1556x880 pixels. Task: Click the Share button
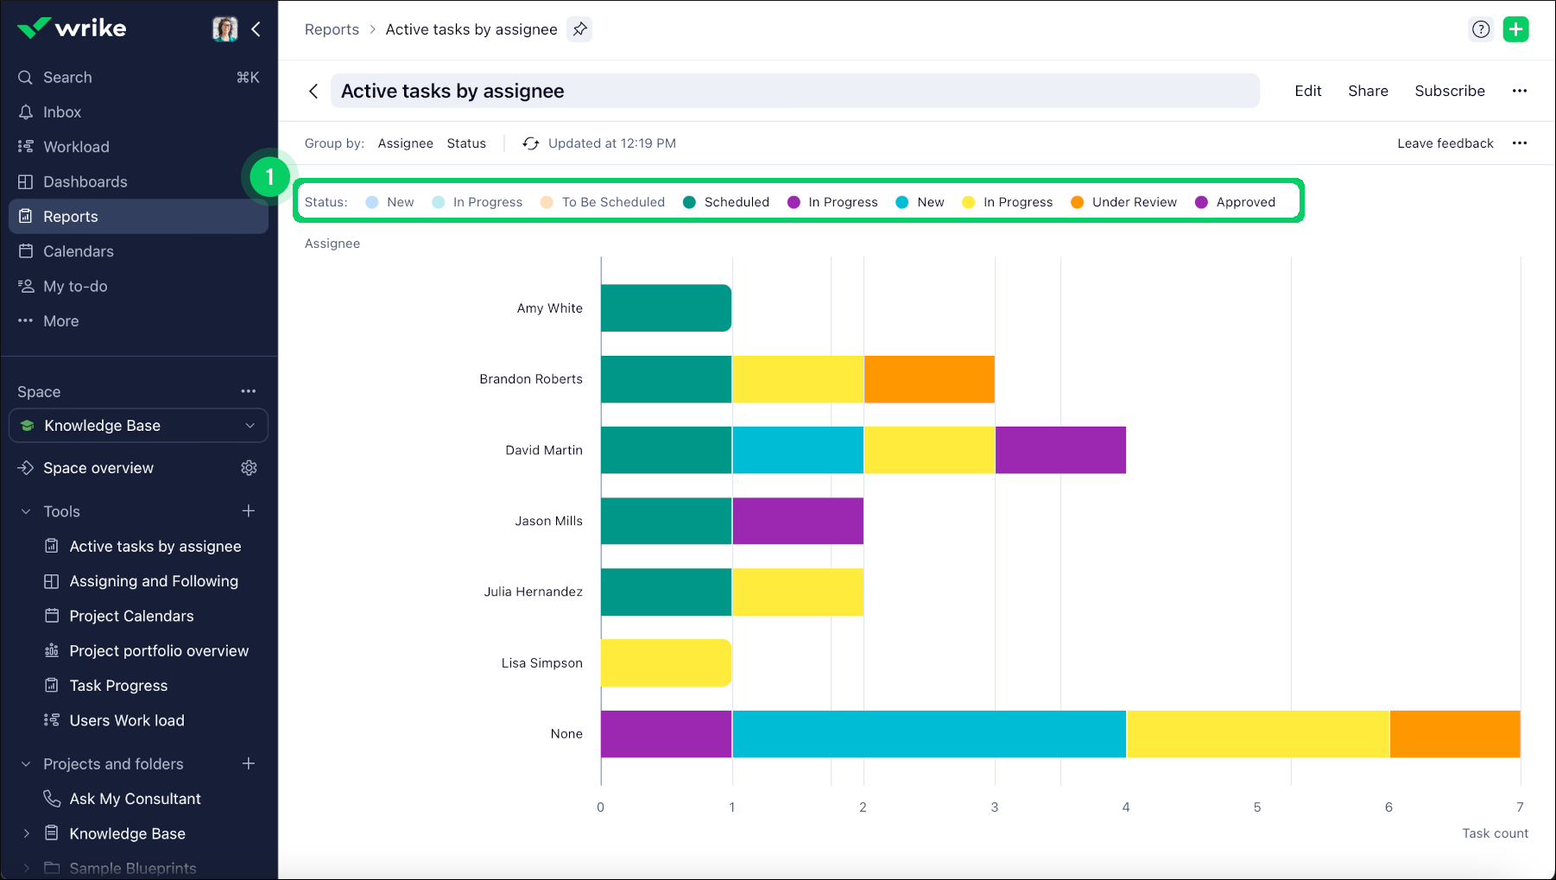1368,91
